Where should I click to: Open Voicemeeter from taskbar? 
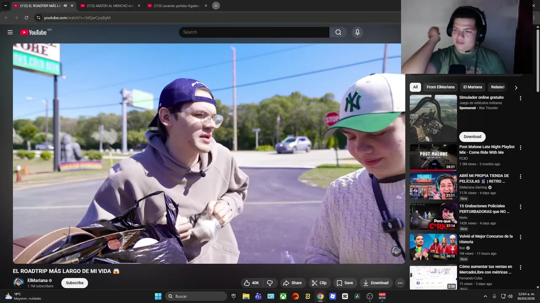click(382, 296)
